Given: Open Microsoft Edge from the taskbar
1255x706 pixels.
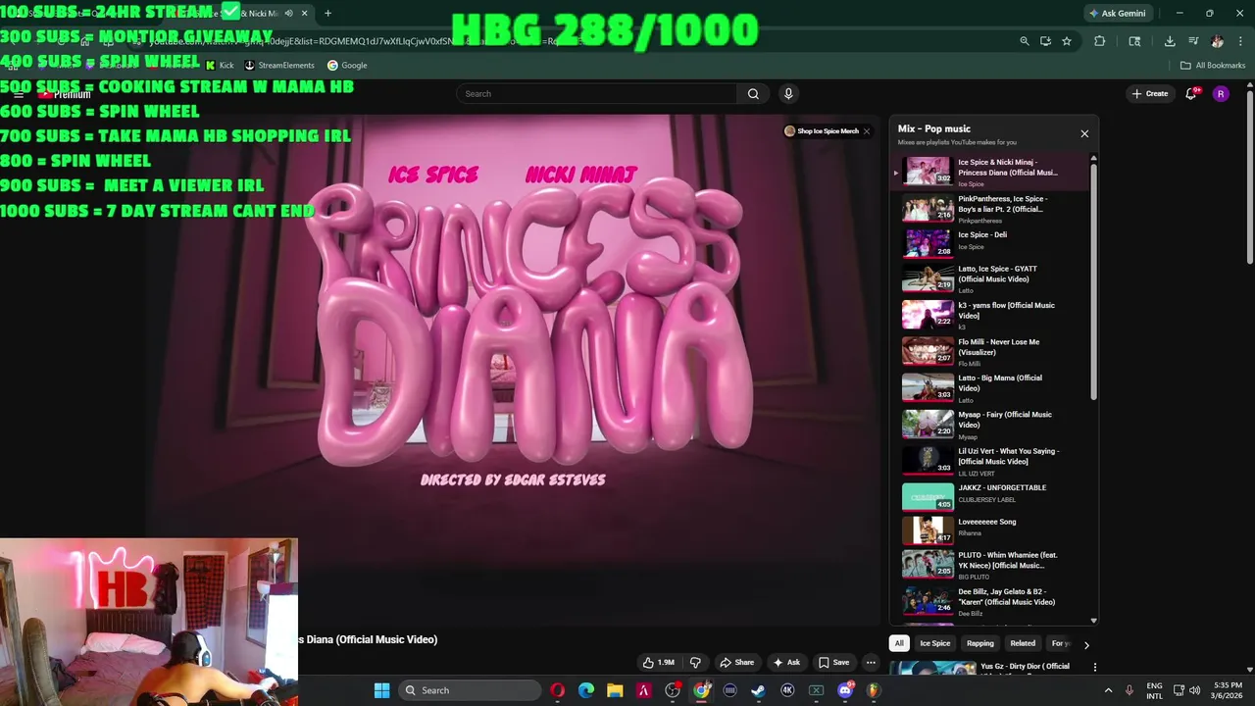Looking at the screenshot, I should 585,690.
